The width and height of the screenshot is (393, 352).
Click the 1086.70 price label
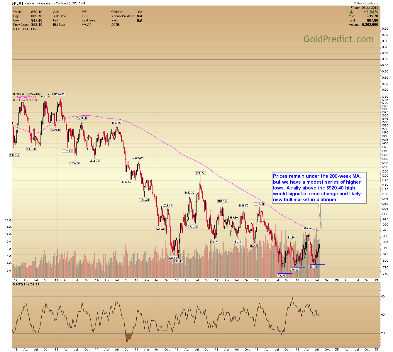coord(144,200)
